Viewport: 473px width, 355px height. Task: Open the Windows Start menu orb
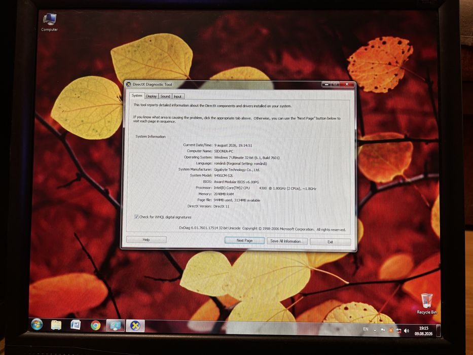tap(37, 325)
